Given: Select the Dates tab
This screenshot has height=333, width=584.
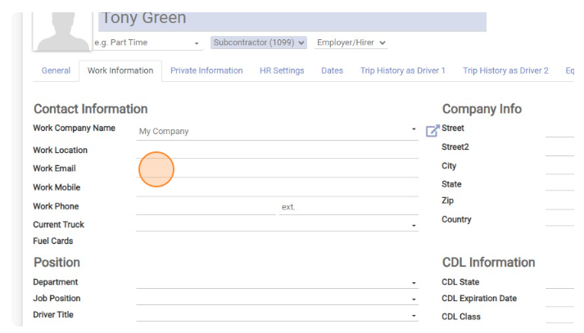Looking at the screenshot, I should pos(333,70).
